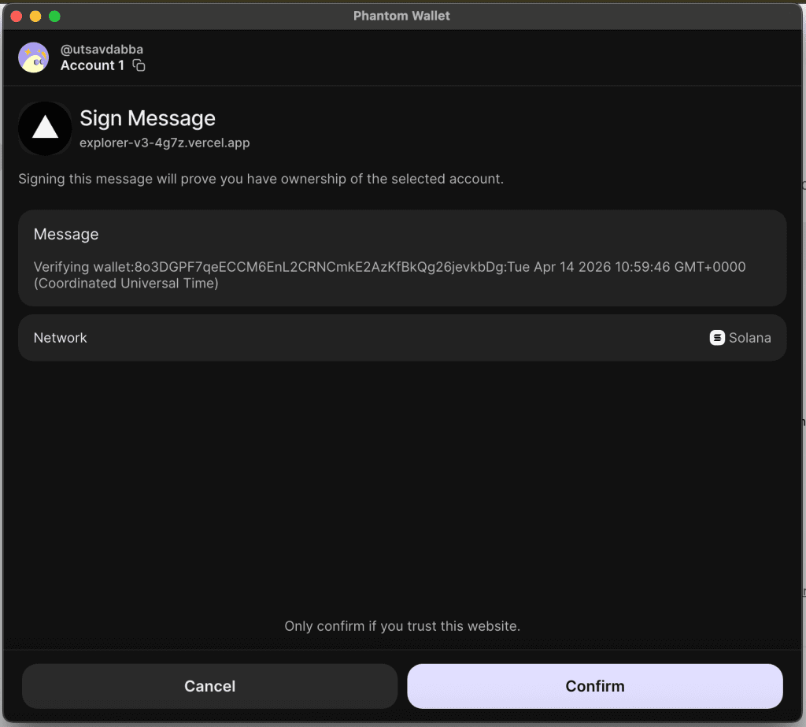This screenshot has width=806, height=727.
Task: Click the Sign Message heading
Action: pos(147,118)
